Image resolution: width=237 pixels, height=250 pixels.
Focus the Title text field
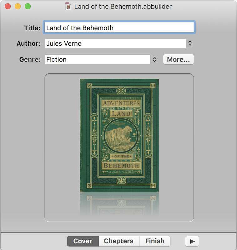tap(119, 28)
